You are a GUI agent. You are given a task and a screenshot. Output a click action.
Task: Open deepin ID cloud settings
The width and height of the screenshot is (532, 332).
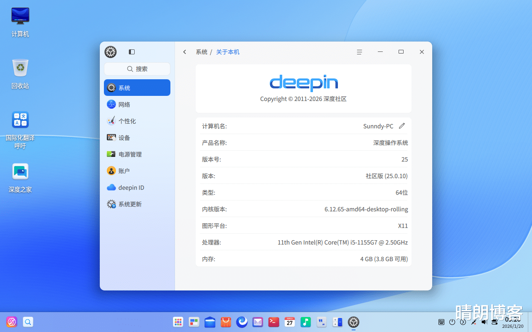coord(131,188)
